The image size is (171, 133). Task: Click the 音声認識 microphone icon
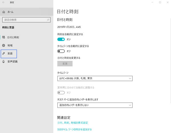(3, 62)
